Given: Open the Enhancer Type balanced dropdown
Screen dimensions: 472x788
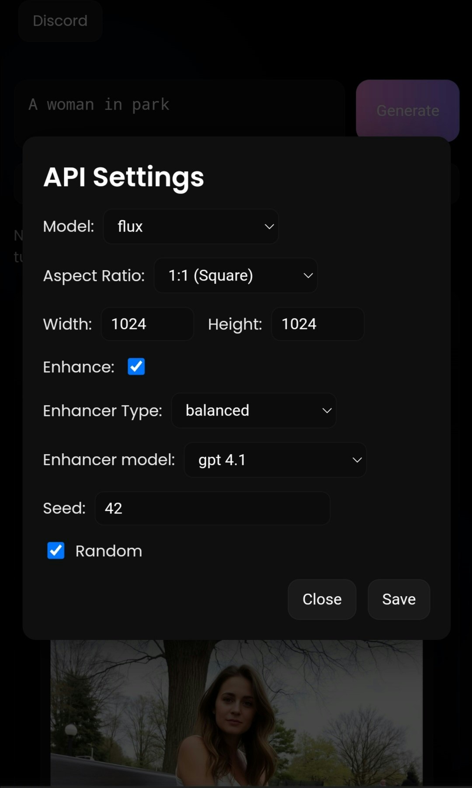Looking at the screenshot, I should pos(254,410).
